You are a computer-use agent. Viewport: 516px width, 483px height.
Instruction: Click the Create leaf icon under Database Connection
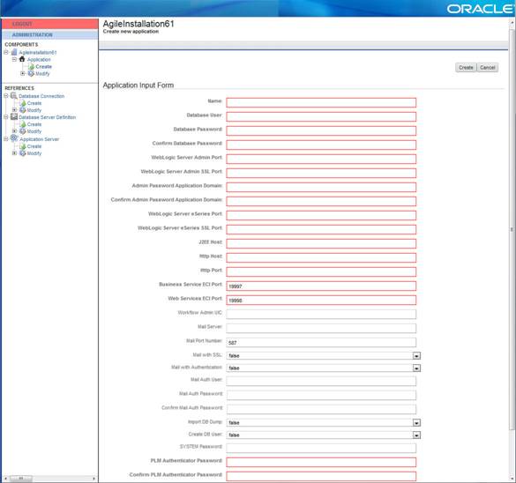coord(23,103)
